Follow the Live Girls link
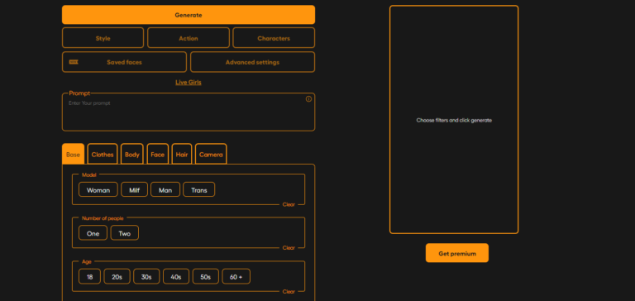 click(x=189, y=82)
